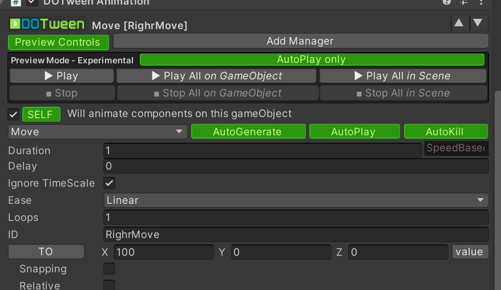The image size is (501, 290).
Task: Click the Y axis label
Action: point(222,252)
